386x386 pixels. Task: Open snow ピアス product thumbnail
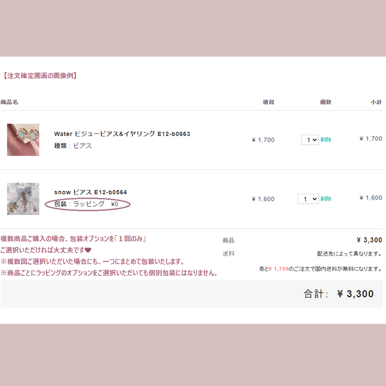(x=23, y=199)
